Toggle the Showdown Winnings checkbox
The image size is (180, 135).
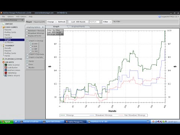[27, 33]
